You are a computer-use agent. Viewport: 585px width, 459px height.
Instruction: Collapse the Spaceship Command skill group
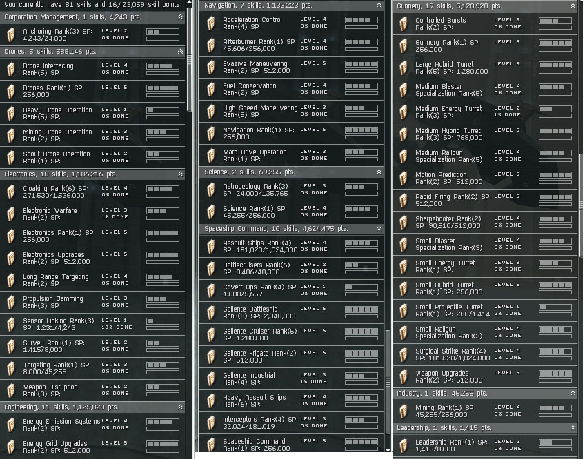click(379, 229)
